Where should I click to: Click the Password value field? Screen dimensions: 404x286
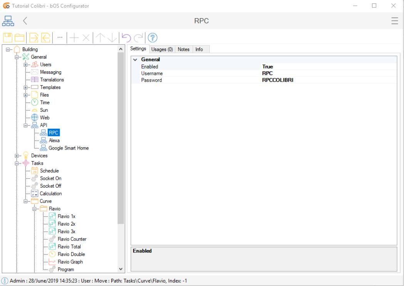[x=327, y=80]
